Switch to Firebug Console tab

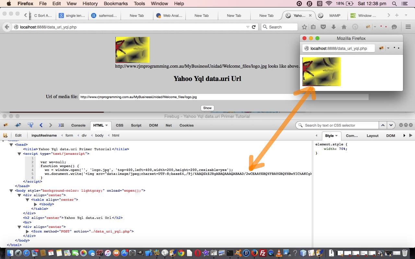tap(78, 125)
